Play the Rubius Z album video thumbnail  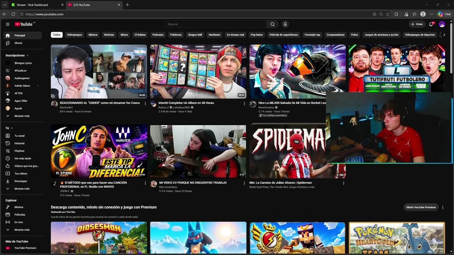198,72
